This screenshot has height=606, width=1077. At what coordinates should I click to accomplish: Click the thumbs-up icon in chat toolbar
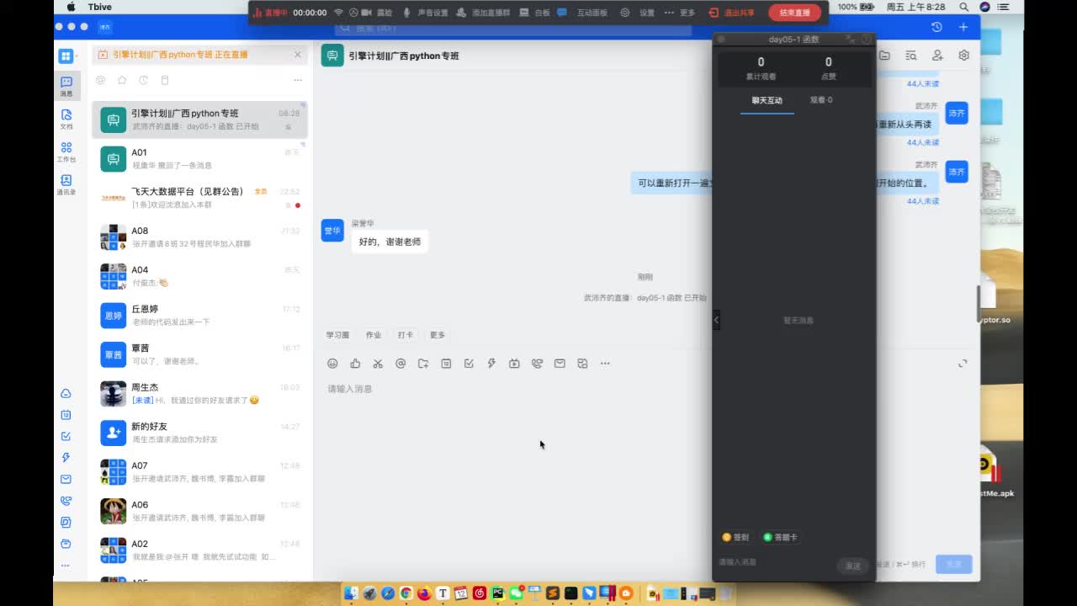point(355,364)
